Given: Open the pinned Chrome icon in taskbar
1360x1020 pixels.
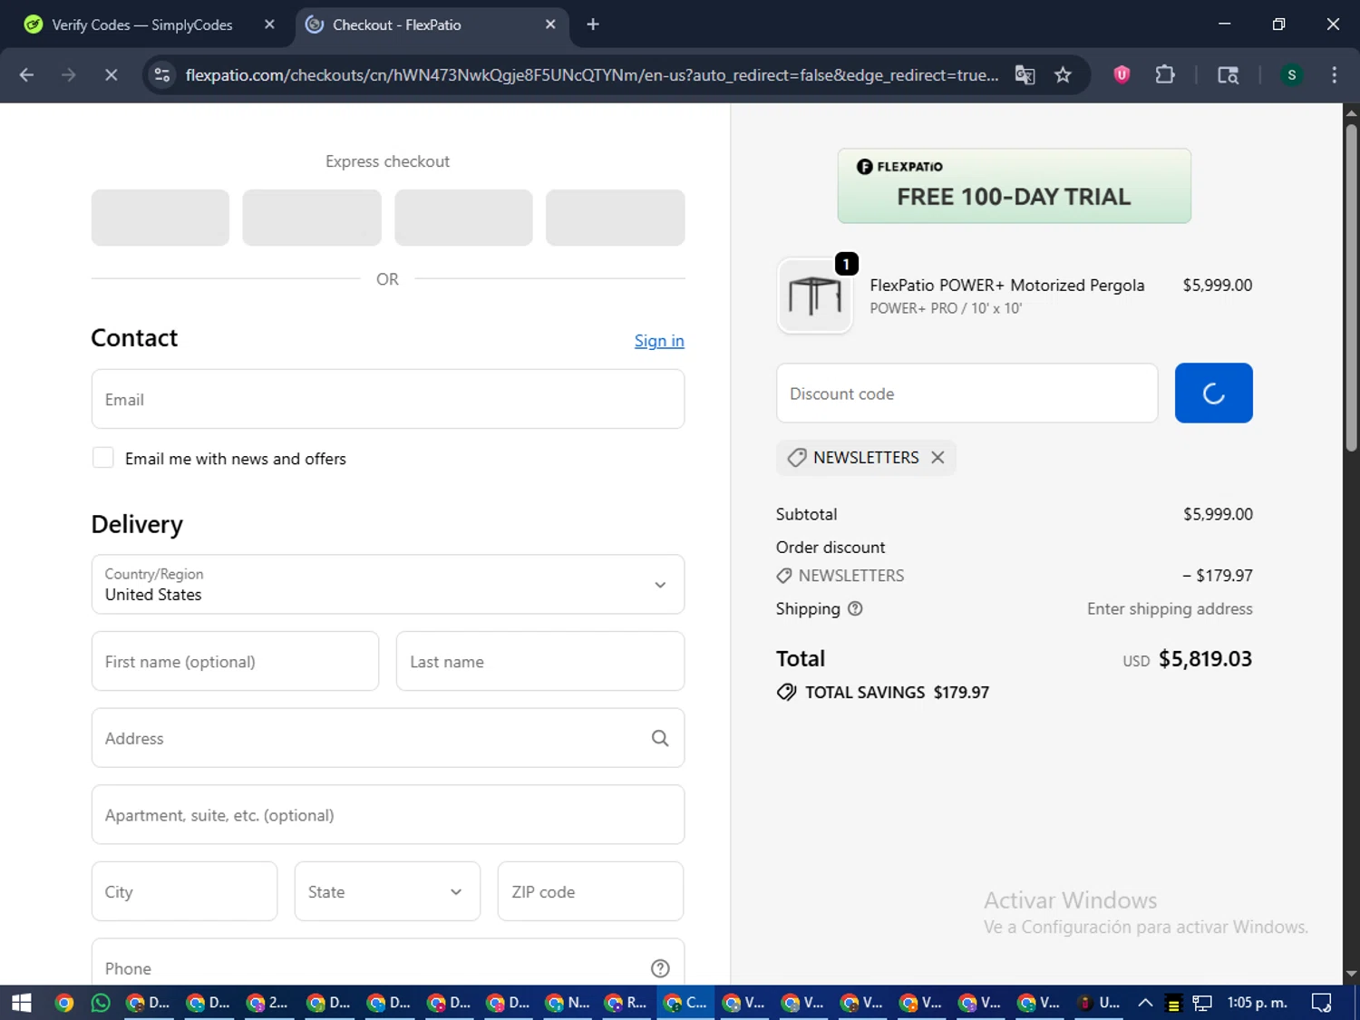Looking at the screenshot, I should [x=63, y=1003].
